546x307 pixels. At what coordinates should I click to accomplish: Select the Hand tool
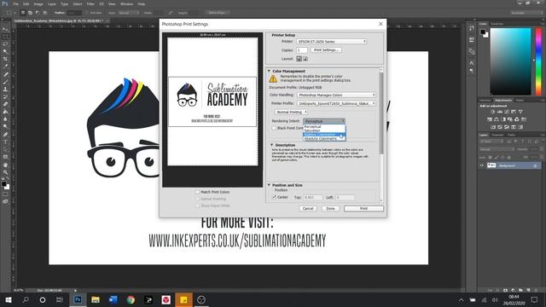(5, 165)
